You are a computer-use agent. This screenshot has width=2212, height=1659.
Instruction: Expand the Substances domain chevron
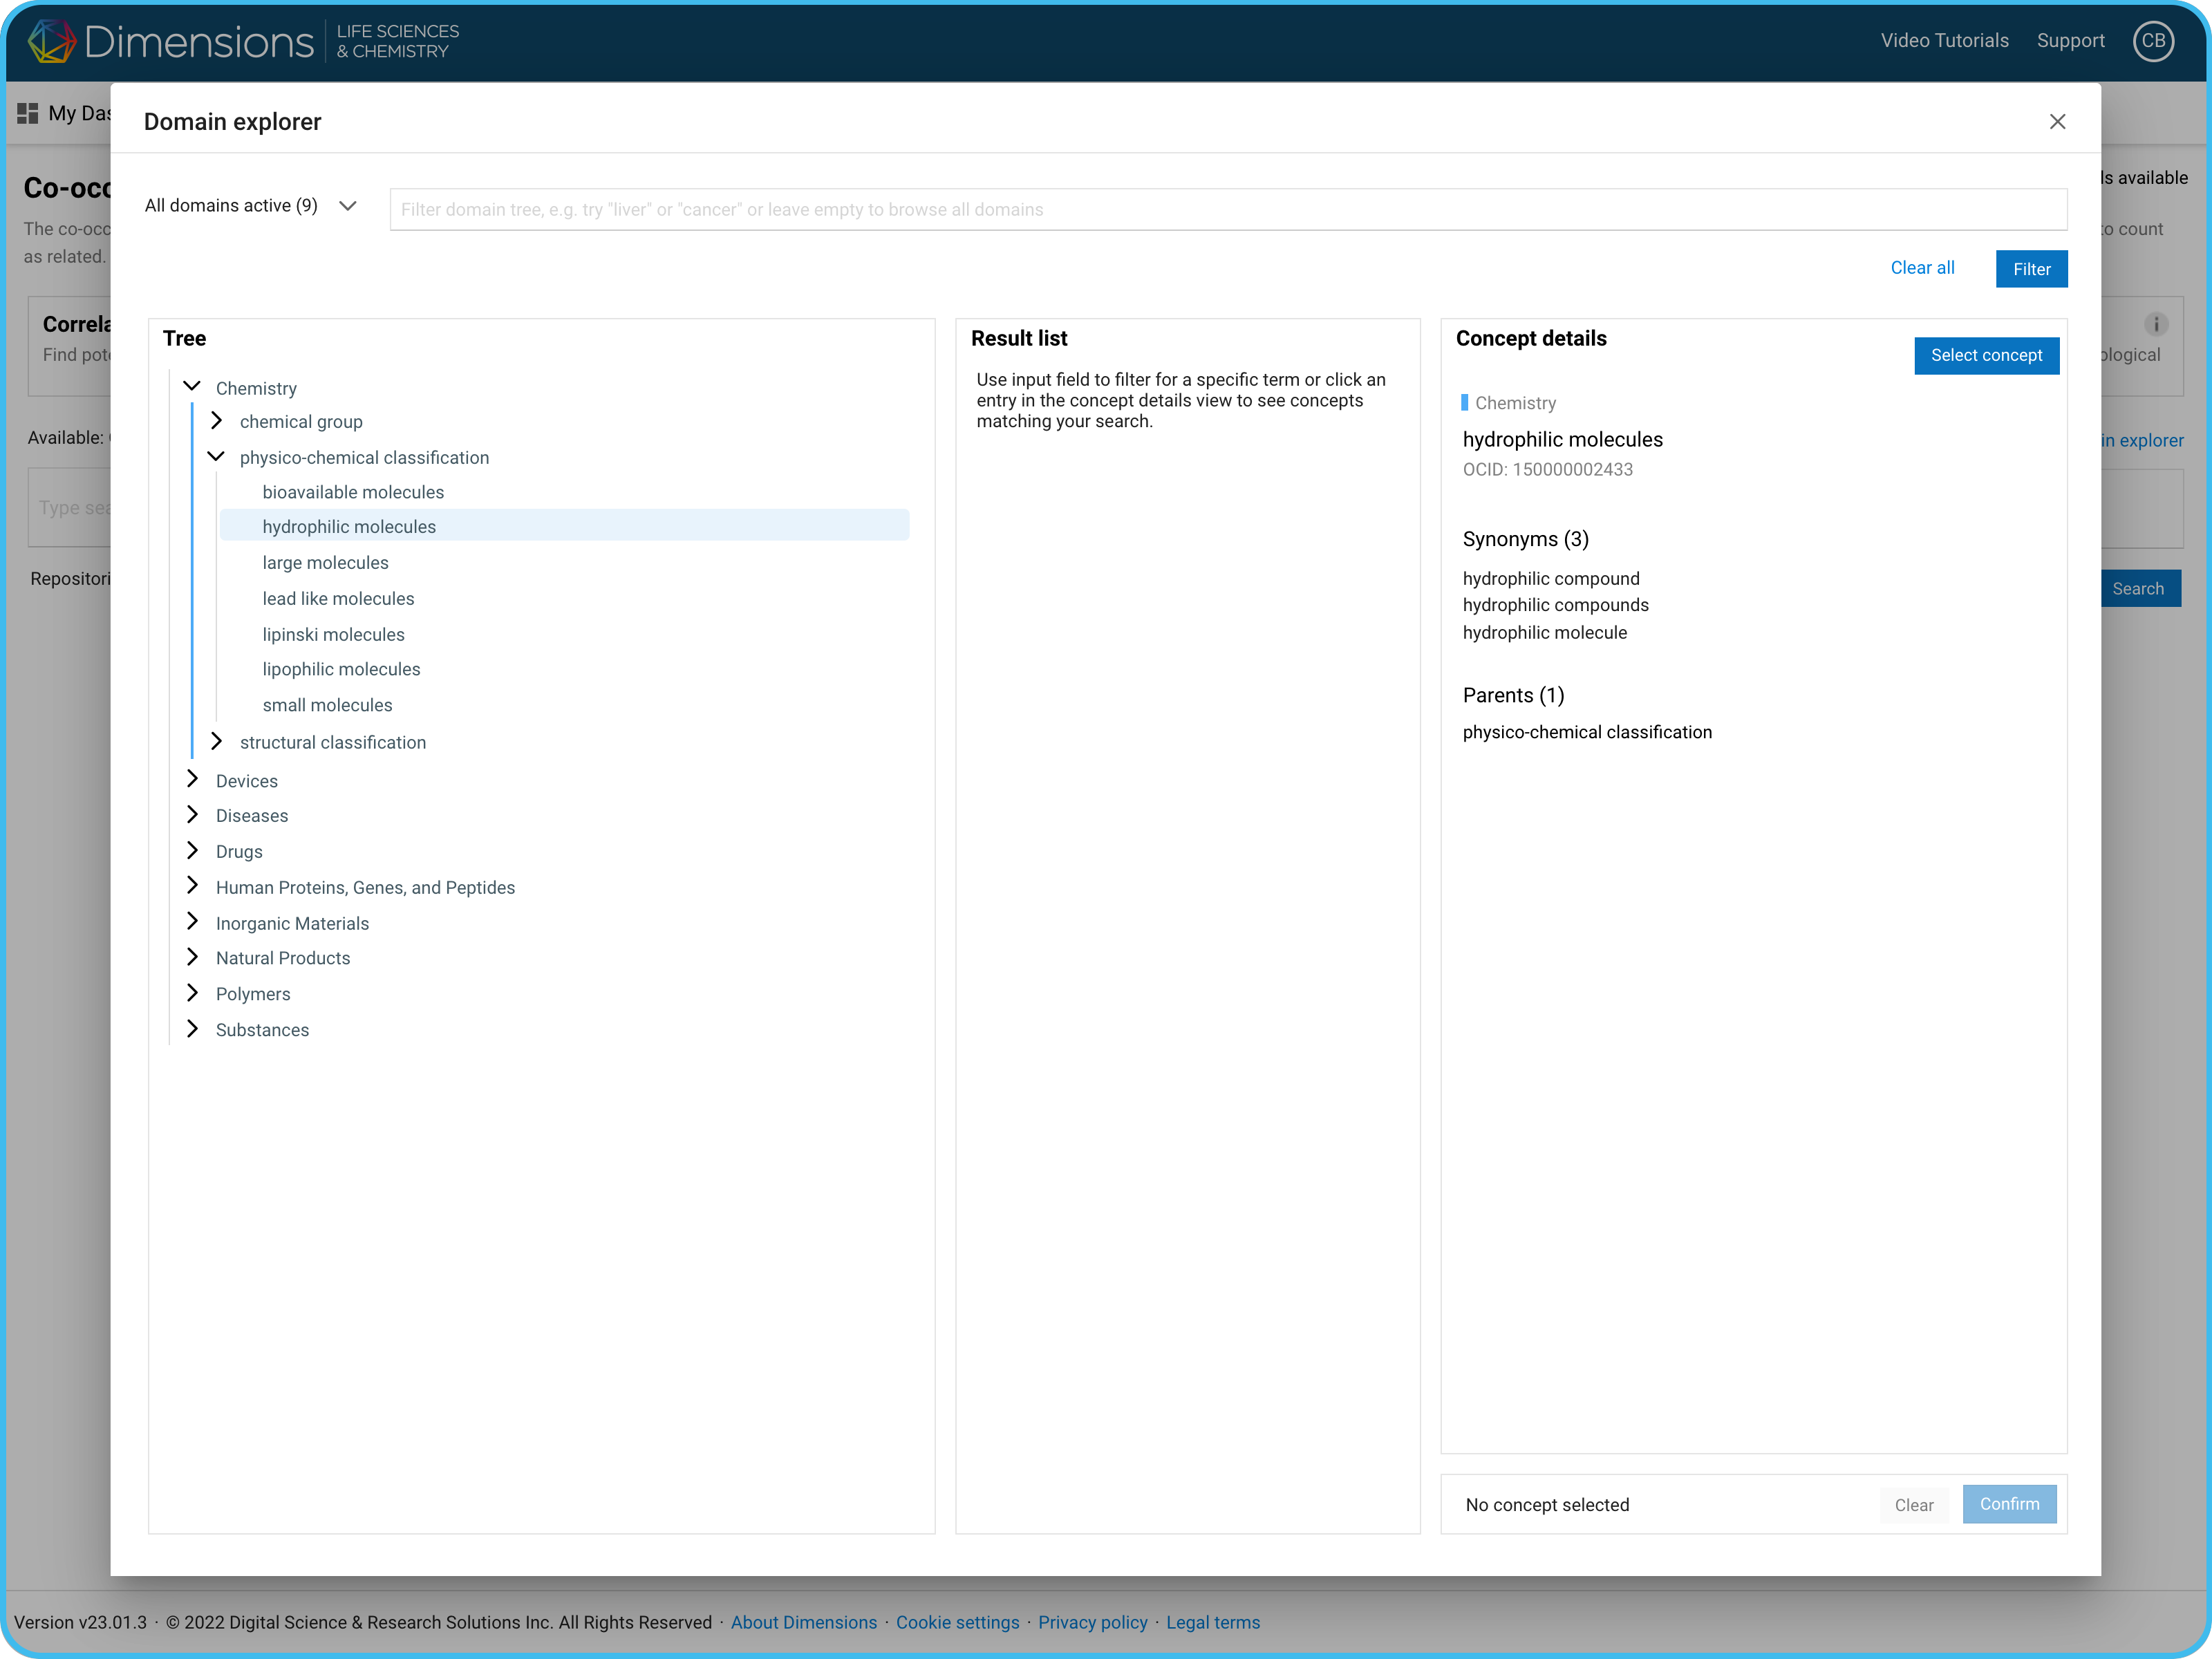(x=192, y=1029)
